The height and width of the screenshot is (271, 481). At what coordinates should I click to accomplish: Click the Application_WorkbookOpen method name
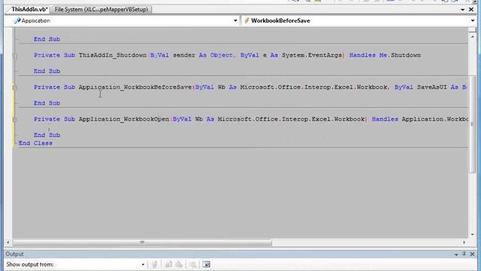[124, 119]
